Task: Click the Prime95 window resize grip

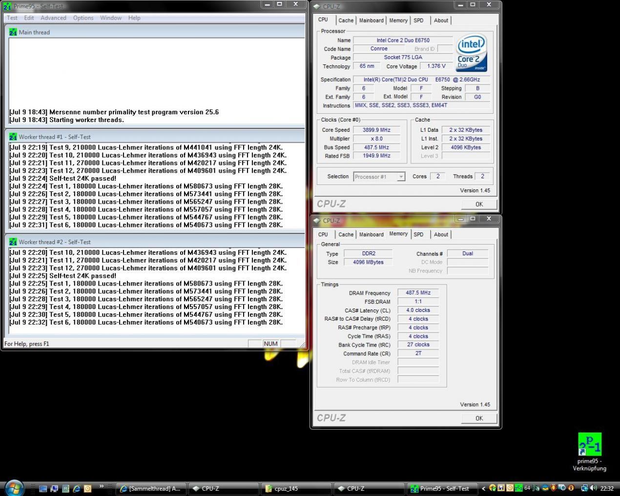Action: click(x=302, y=345)
